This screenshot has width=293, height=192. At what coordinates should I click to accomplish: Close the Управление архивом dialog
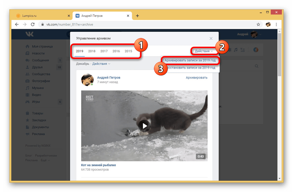211,38
